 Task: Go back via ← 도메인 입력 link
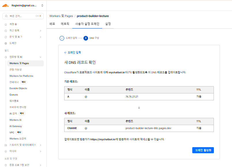tap(73, 53)
